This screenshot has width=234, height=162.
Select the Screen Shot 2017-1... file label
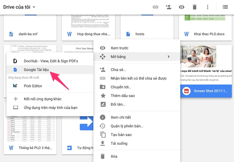click(211, 91)
